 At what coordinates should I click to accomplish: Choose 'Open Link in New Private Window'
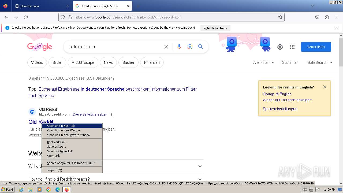(72, 135)
